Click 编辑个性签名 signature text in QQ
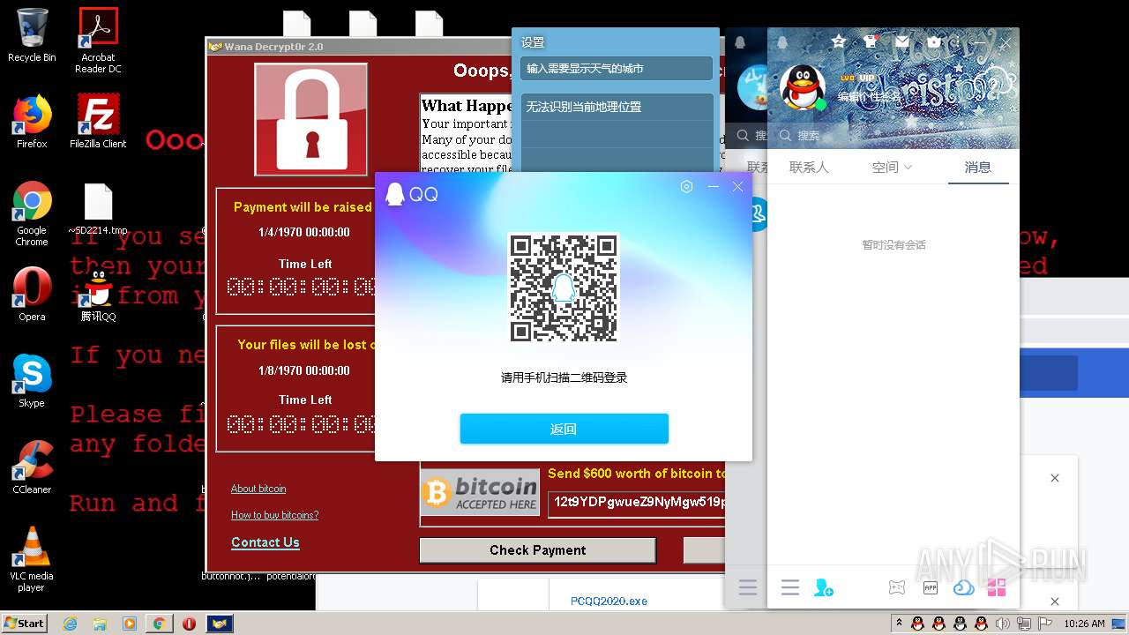This screenshot has height=635, width=1129. (868, 97)
